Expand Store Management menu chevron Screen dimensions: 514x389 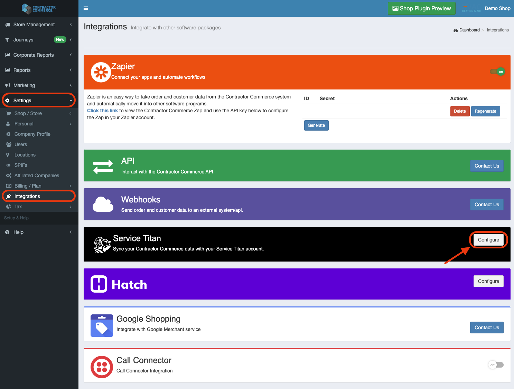coord(71,25)
